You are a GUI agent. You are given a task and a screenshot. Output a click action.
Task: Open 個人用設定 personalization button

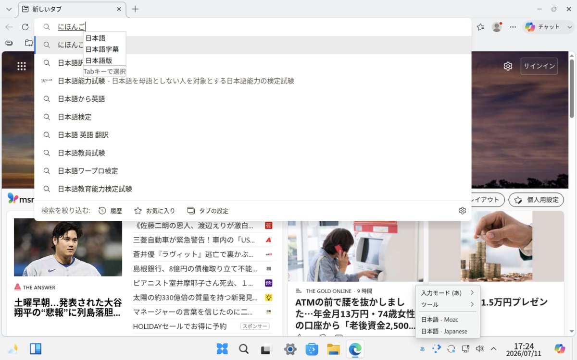(536, 200)
